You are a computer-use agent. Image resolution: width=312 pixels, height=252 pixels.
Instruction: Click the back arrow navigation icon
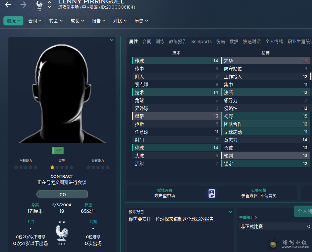pos(8,5)
